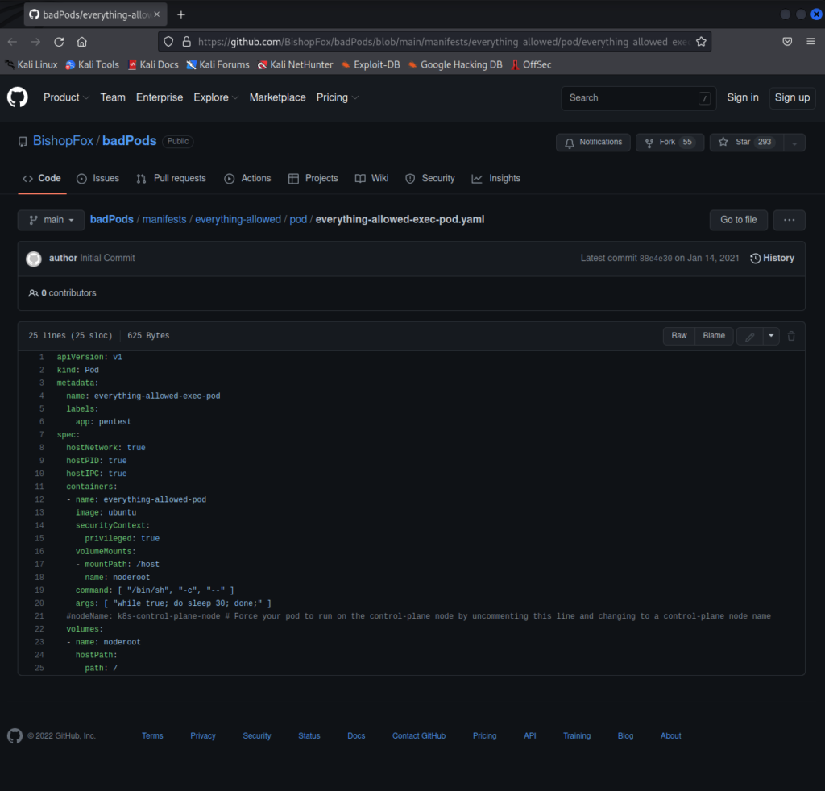The image size is (825, 791).
Task: Click the tracking protection shield icon
Action: click(168, 42)
